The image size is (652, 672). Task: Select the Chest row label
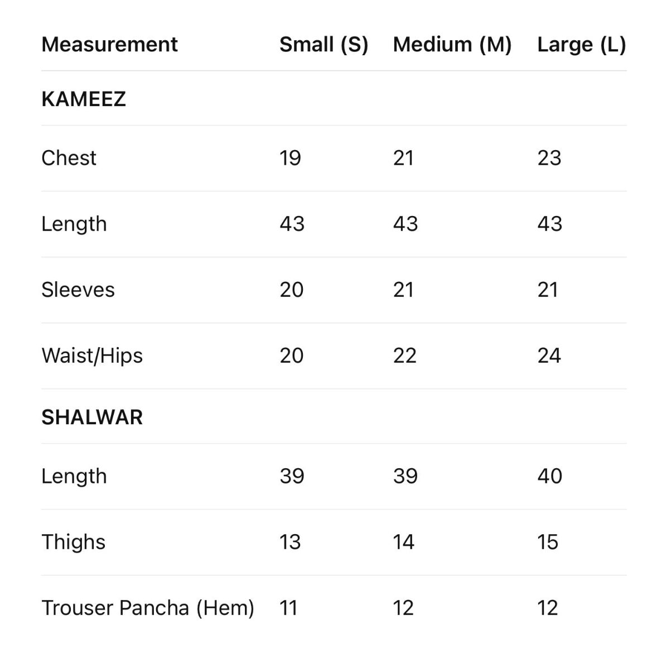(69, 158)
